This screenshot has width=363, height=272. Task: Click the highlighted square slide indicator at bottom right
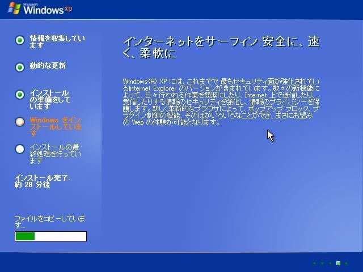click(x=338, y=263)
